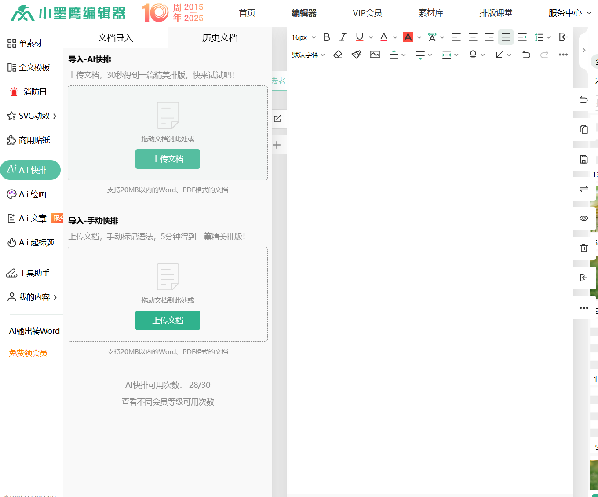Expand the 服务中心 menu
598x497 pixels.
pyautogui.click(x=569, y=13)
